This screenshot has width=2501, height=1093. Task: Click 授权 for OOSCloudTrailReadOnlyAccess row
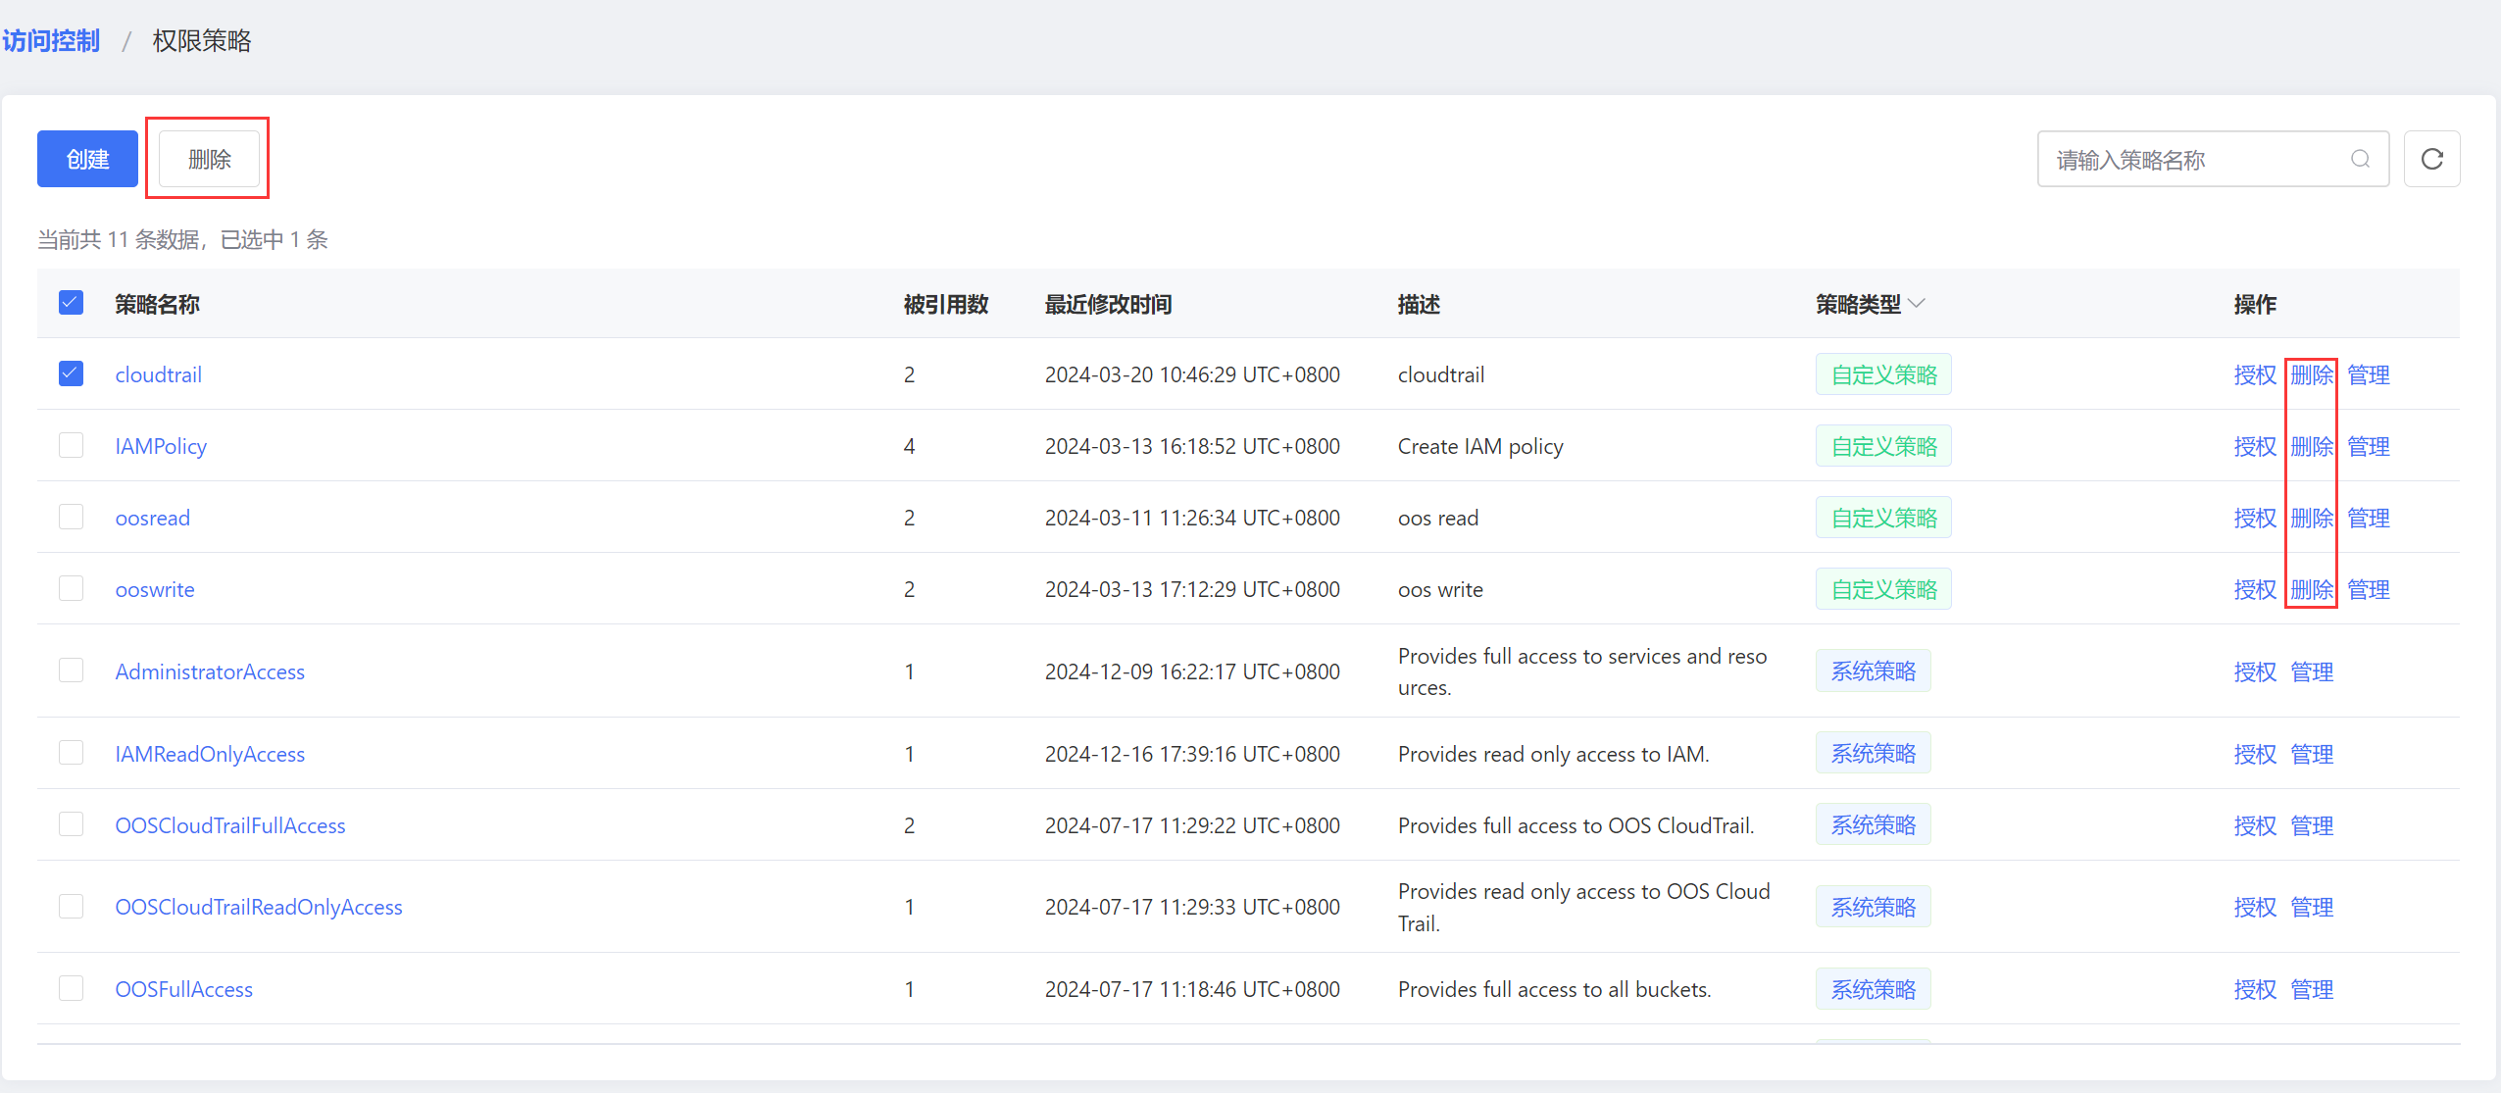click(2255, 907)
